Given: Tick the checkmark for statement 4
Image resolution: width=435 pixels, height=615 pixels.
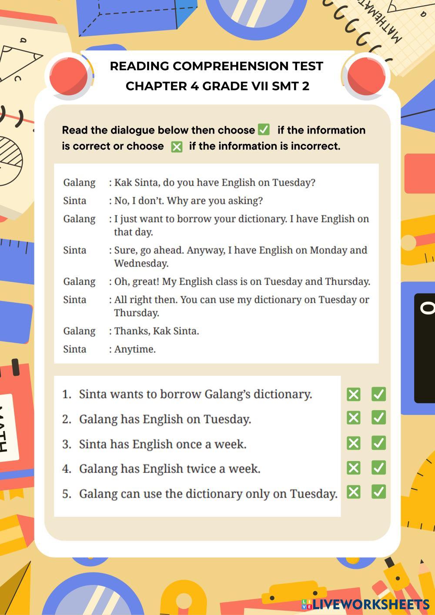Looking at the screenshot, I should click(x=378, y=468).
